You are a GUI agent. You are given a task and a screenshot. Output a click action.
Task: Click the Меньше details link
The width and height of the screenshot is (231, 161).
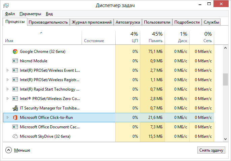point(22,150)
